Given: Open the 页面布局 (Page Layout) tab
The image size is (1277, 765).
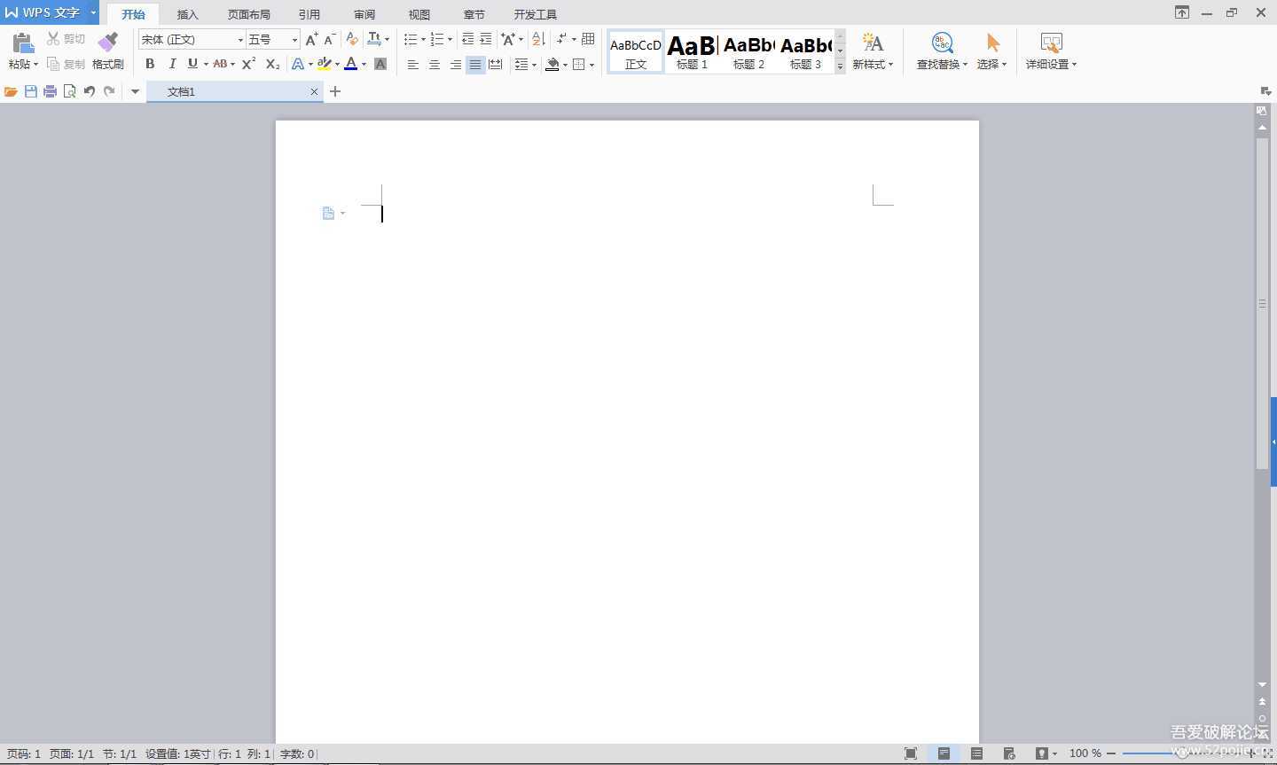Looking at the screenshot, I should pos(248,14).
